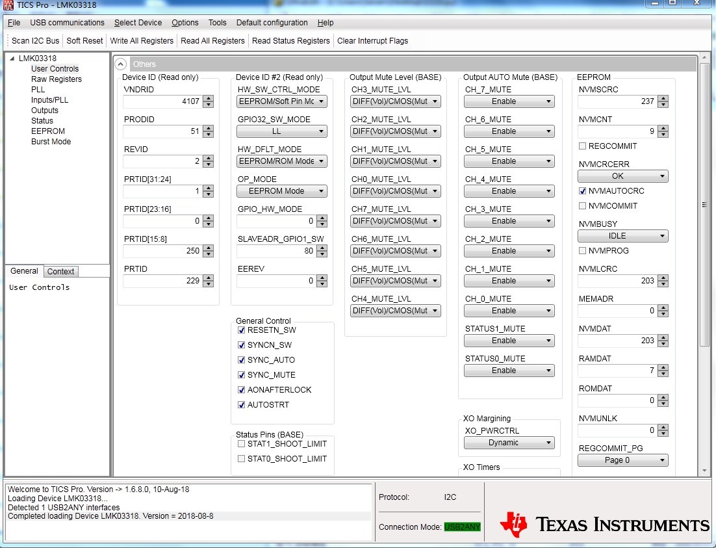Open the CH0_MUTE_LVL dropdown

[396, 191]
